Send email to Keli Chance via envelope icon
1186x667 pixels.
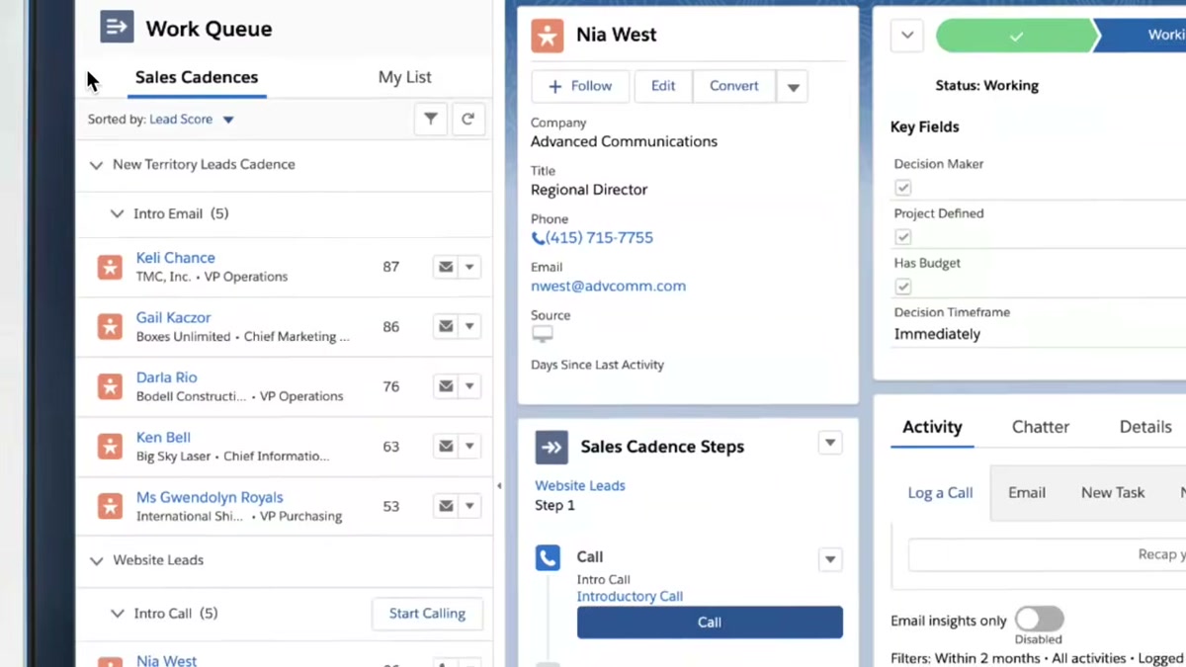tap(446, 267)
